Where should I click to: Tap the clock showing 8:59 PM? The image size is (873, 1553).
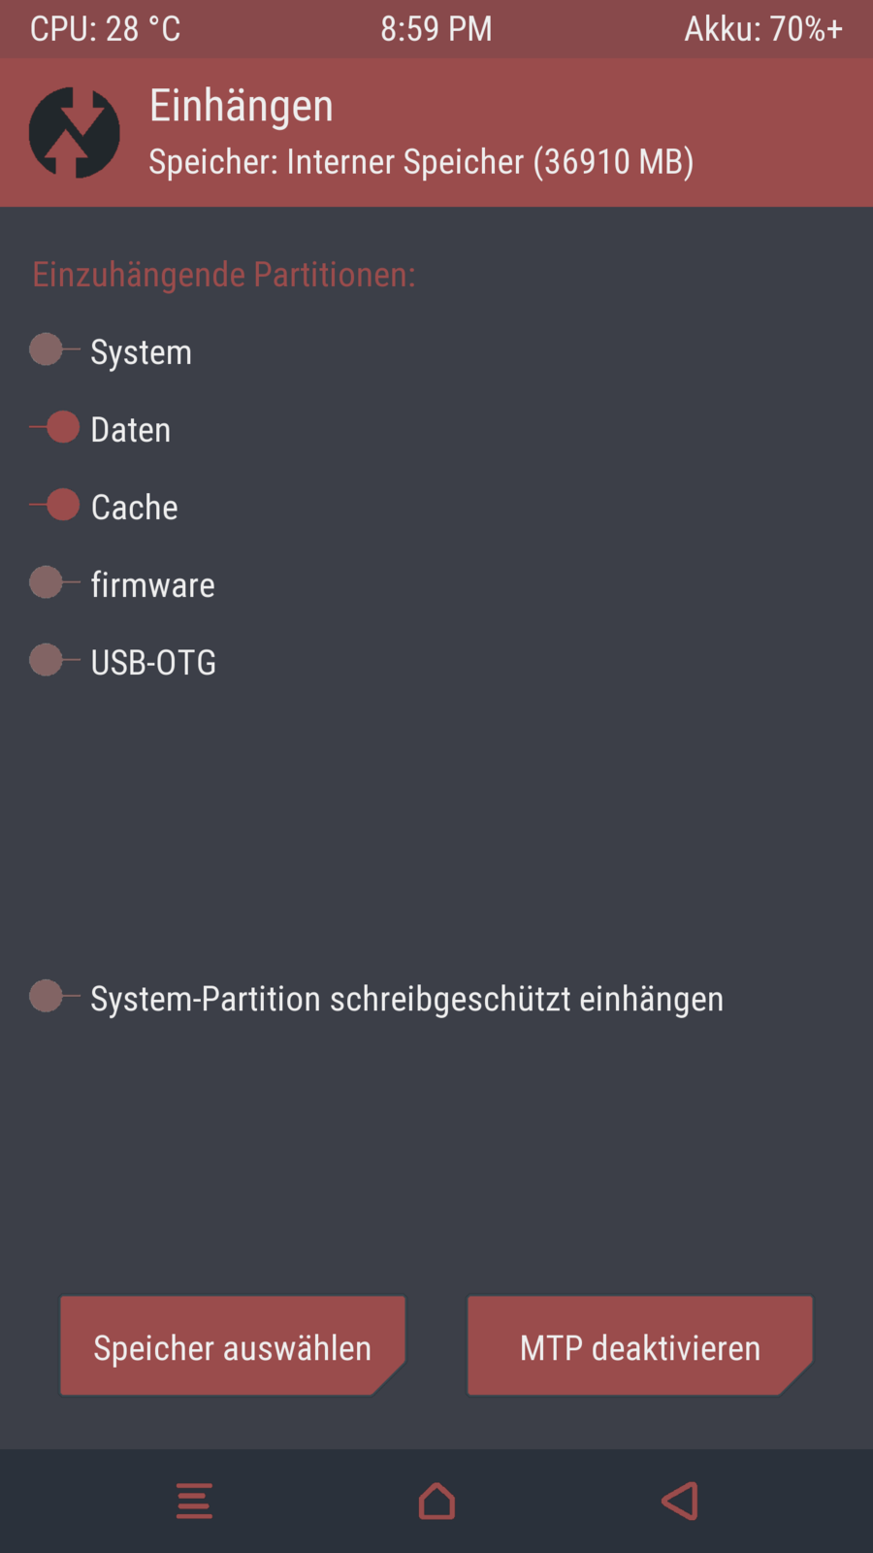(x=436, y=29)
